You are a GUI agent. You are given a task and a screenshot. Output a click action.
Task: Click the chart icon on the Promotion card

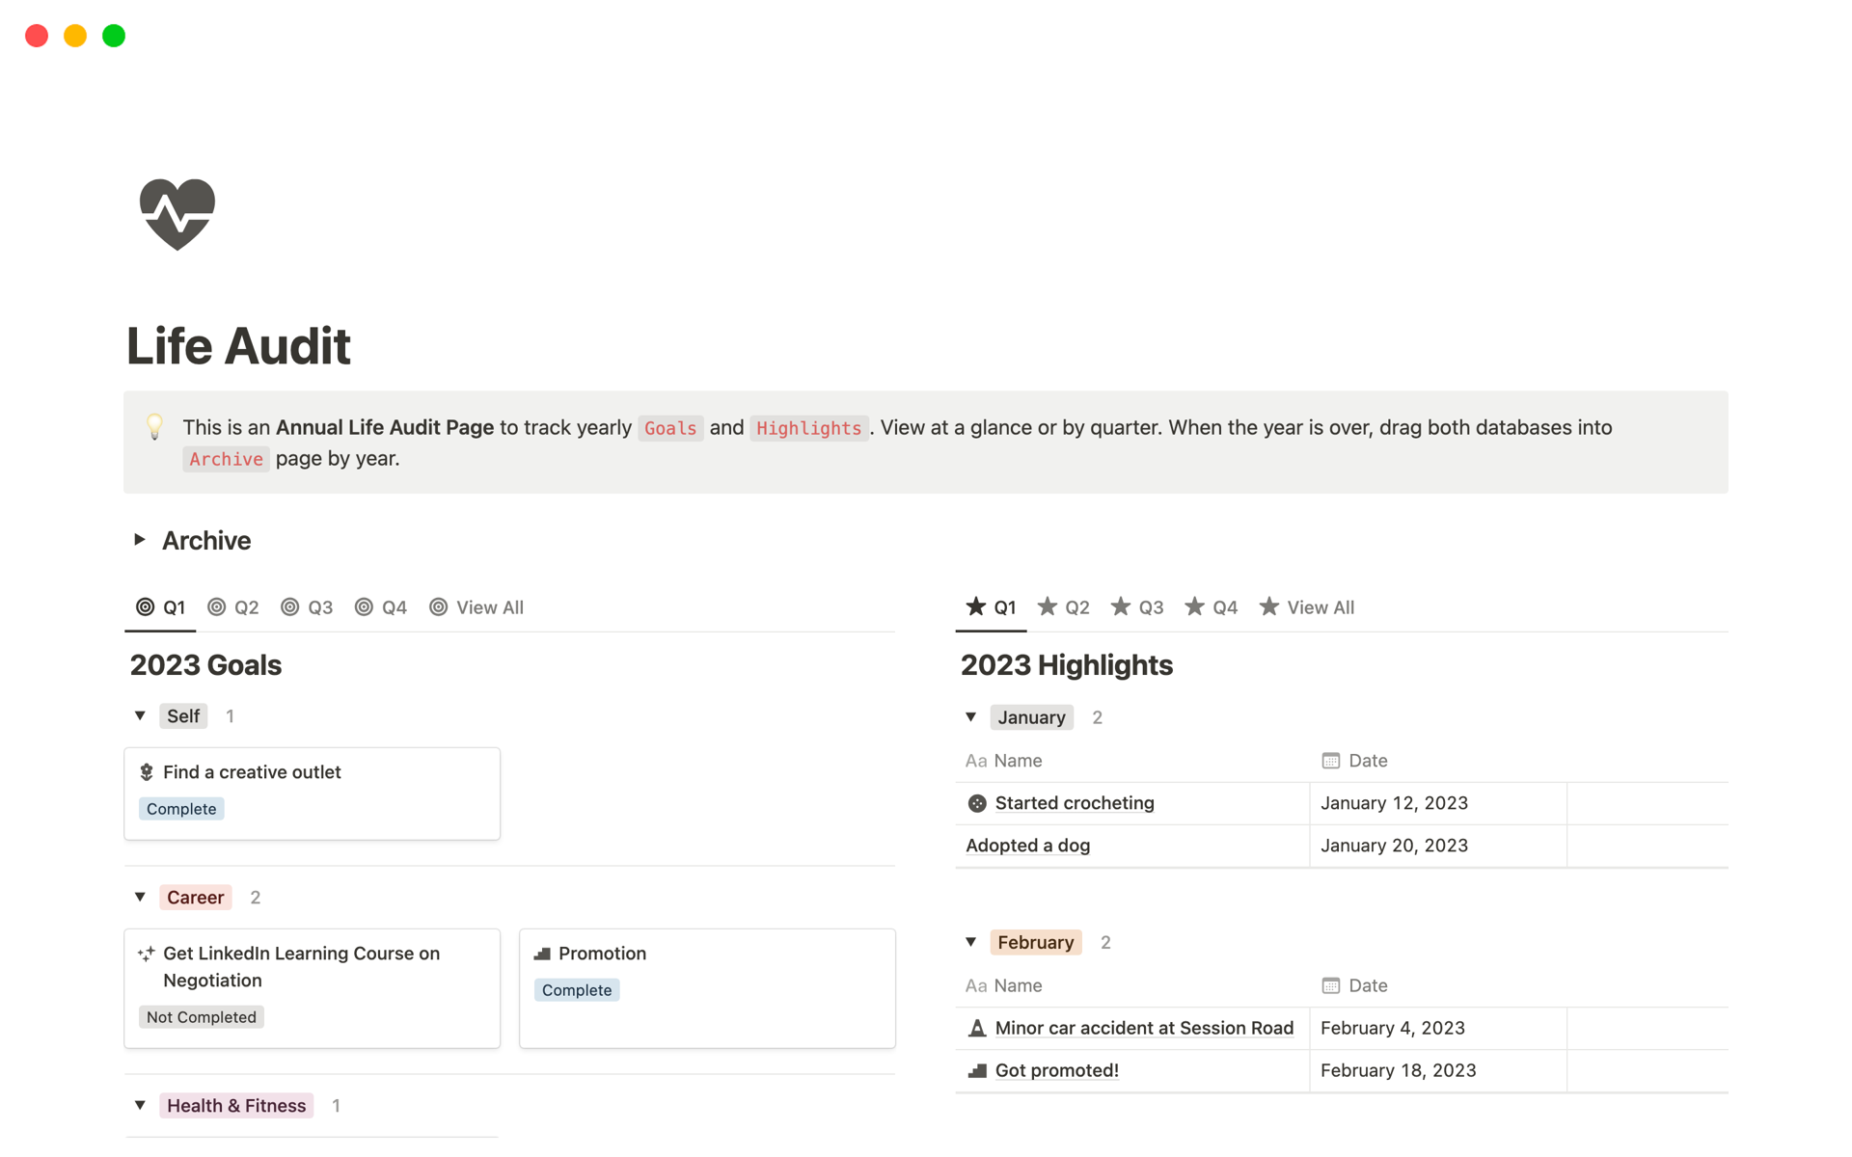[x=541, y=954]
